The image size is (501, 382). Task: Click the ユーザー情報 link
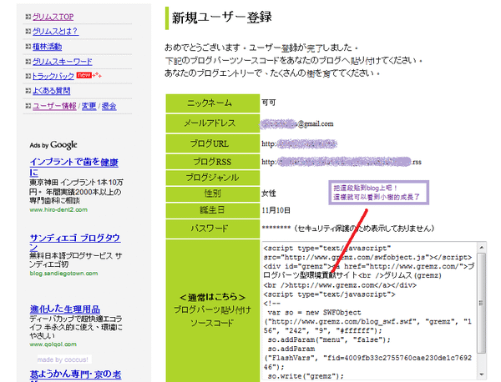coord(54,106)
